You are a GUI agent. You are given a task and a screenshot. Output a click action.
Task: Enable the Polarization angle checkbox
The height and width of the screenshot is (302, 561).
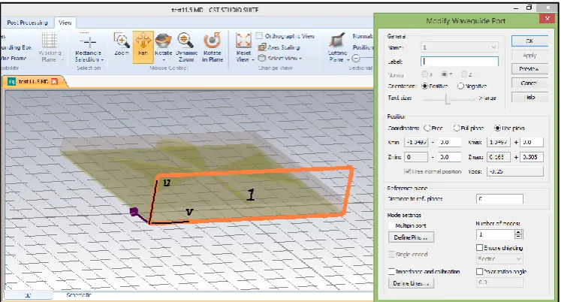pyautogui.click(x=479, y=271)
